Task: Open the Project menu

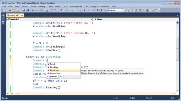Action: (x=25, y=6)
